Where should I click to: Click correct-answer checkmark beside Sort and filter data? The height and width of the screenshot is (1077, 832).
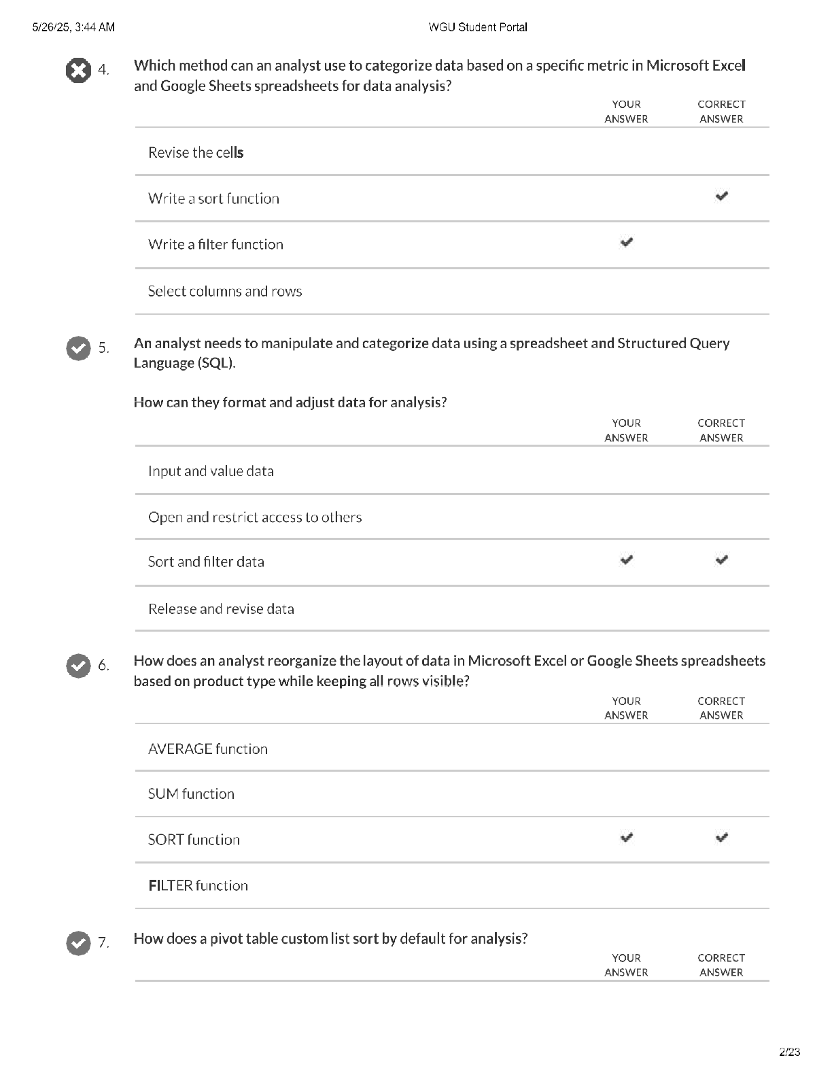(721, 560)
